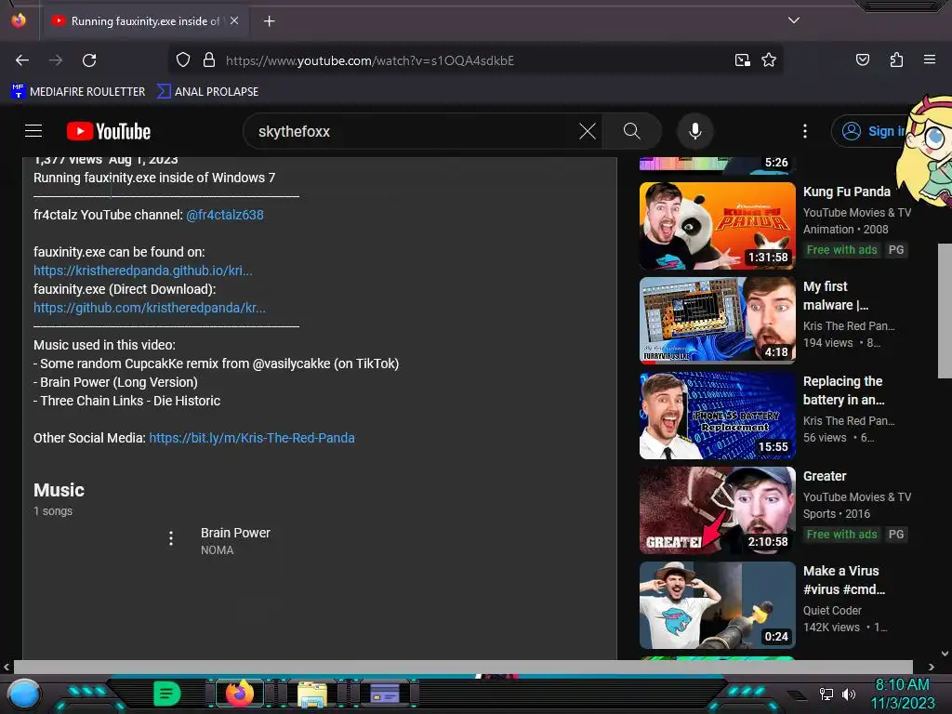Open a new browser tab with plus
The width and height of the screenshot is (952, 714).
pos(269,21)
